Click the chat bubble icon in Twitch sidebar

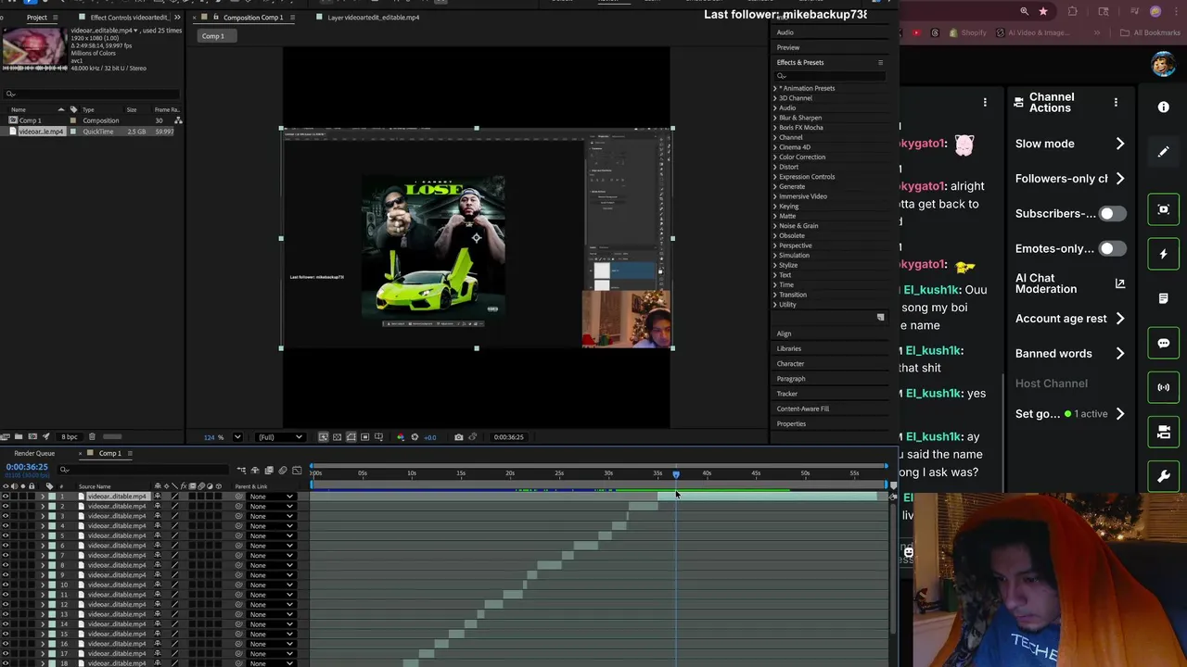1164,343
